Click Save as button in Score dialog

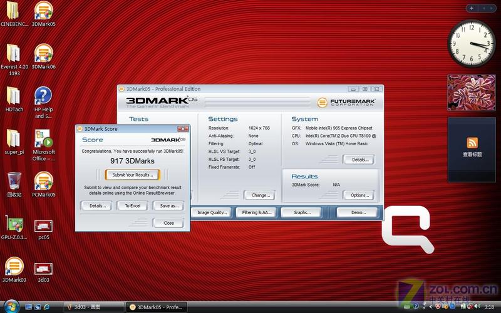pos(168,206)
